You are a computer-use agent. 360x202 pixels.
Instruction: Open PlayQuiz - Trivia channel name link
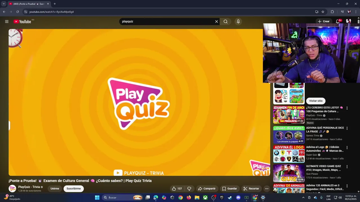(29, 187)
